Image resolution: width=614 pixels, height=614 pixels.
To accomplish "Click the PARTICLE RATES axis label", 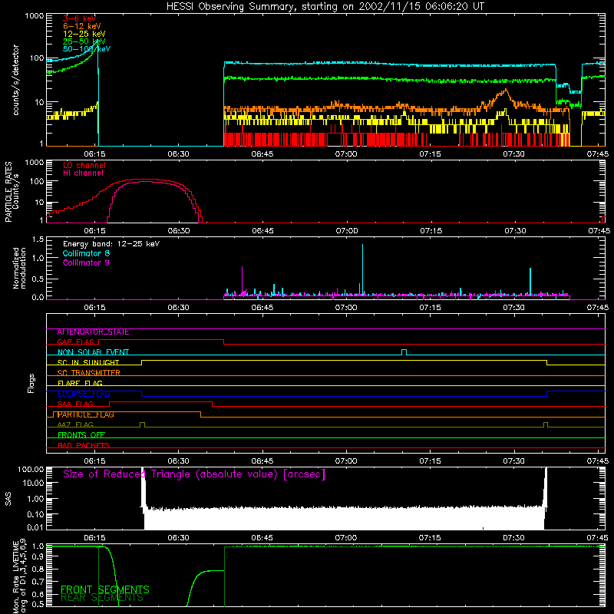I will (12, 192).
